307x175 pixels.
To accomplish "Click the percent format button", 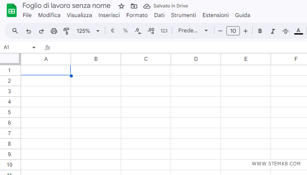I will pyautogui.click(x=125, y=31).
